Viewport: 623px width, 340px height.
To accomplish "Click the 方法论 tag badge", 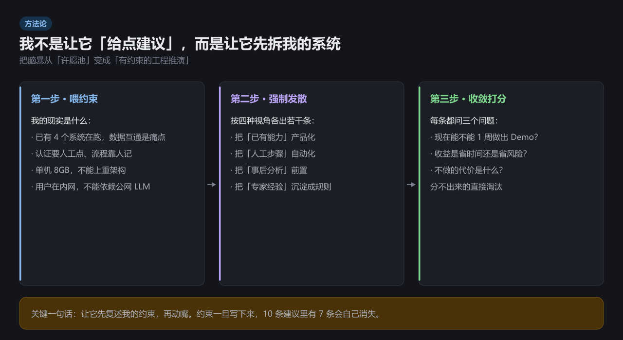I will (x=36, y=24).
